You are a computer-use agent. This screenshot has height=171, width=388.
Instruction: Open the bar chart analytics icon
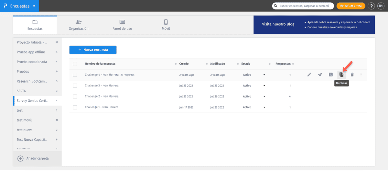tap(331, 75)
